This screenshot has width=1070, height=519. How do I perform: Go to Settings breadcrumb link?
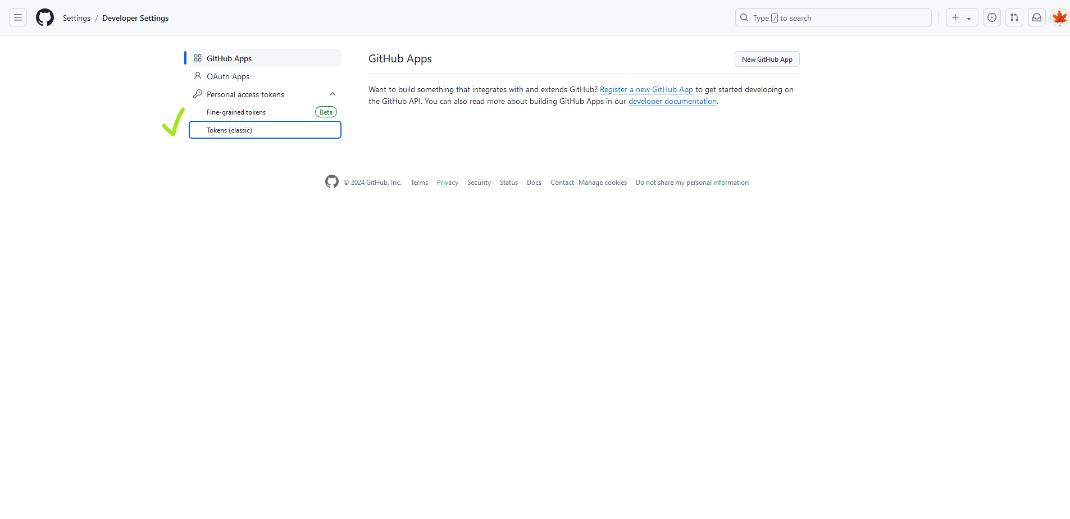pyautogui.click(x=76, y=19)
